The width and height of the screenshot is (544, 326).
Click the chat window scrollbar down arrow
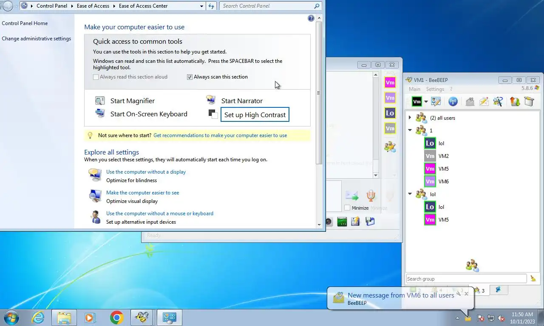pos(376,175)
